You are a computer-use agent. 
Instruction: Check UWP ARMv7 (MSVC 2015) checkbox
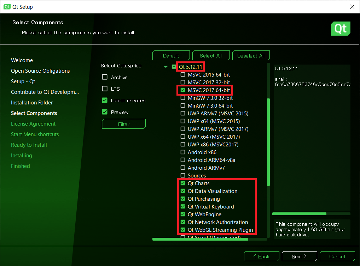183,113
